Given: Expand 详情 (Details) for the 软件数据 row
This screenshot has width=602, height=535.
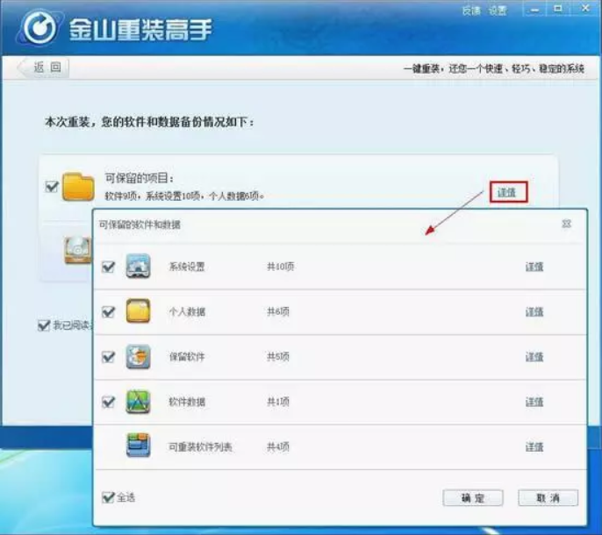Looking at the screenshot, I should pos(534,402).
